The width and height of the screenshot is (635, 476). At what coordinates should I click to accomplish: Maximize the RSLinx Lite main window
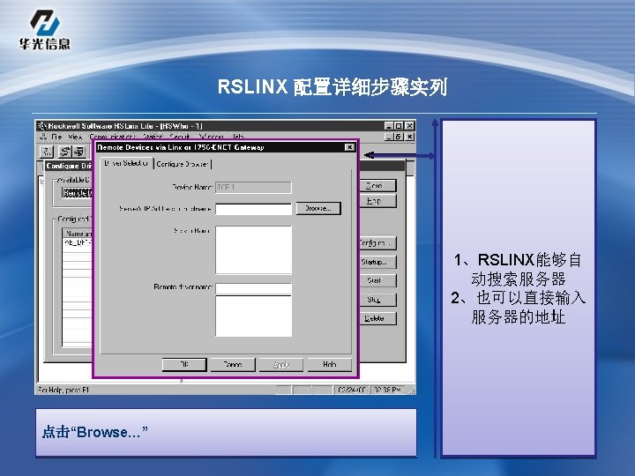tap(399, 126)
